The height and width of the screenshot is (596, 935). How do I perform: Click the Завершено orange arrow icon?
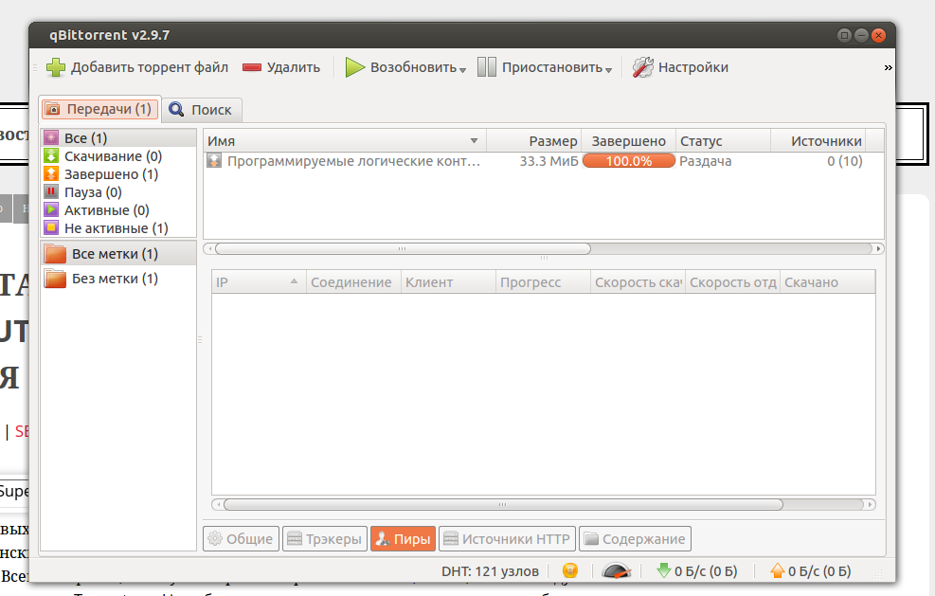tap(51, 173)
